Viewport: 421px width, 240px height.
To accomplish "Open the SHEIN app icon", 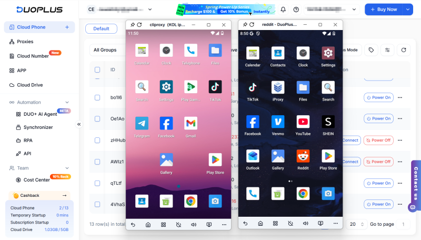I will click(328, 122).
